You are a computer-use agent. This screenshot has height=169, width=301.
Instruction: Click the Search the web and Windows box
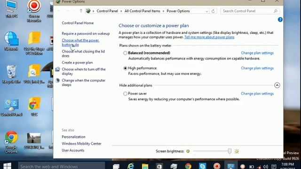[x=62, y=166]
